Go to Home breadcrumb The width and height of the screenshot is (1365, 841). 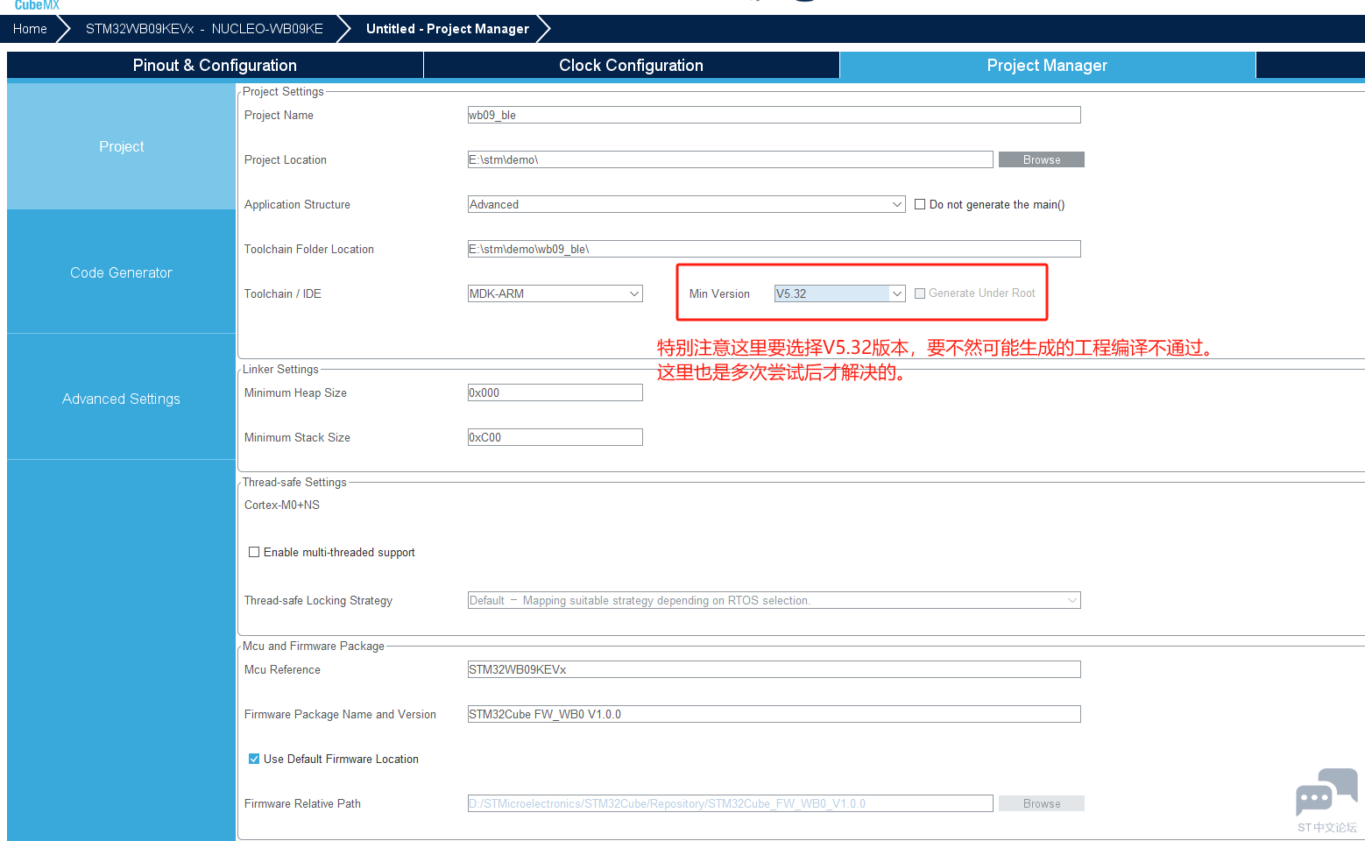[x=30, y=29]
